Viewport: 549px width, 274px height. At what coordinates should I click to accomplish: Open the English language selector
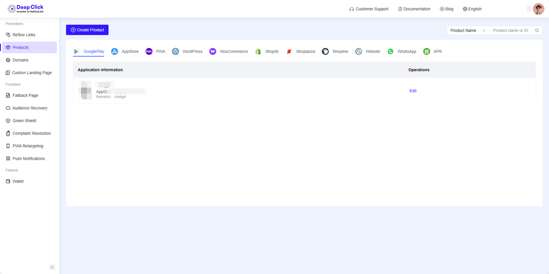472,9
